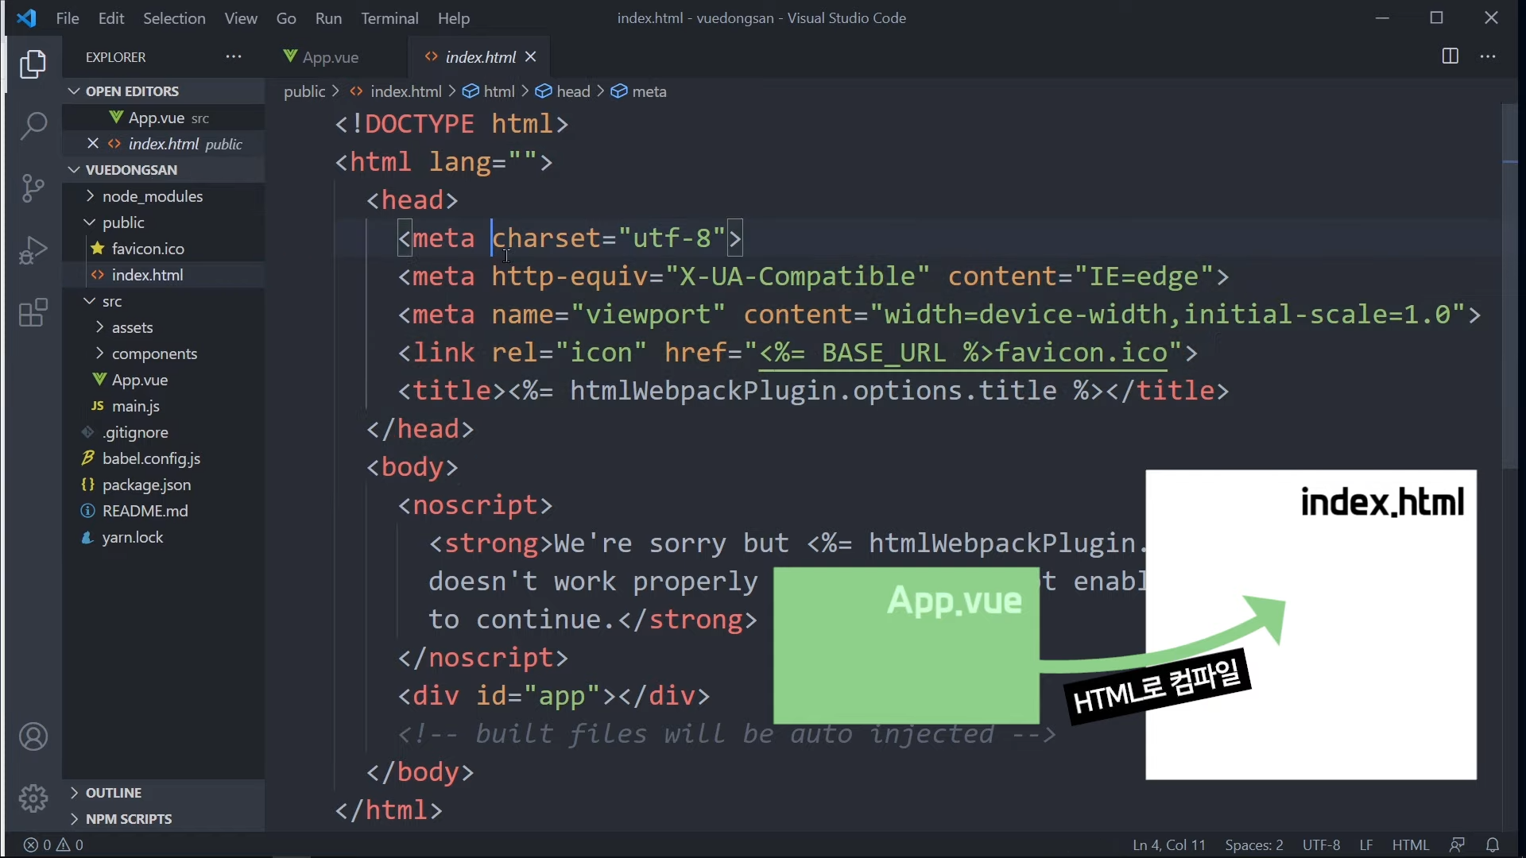
Task: Open the Manage gear menu
Action: [33, 798]
